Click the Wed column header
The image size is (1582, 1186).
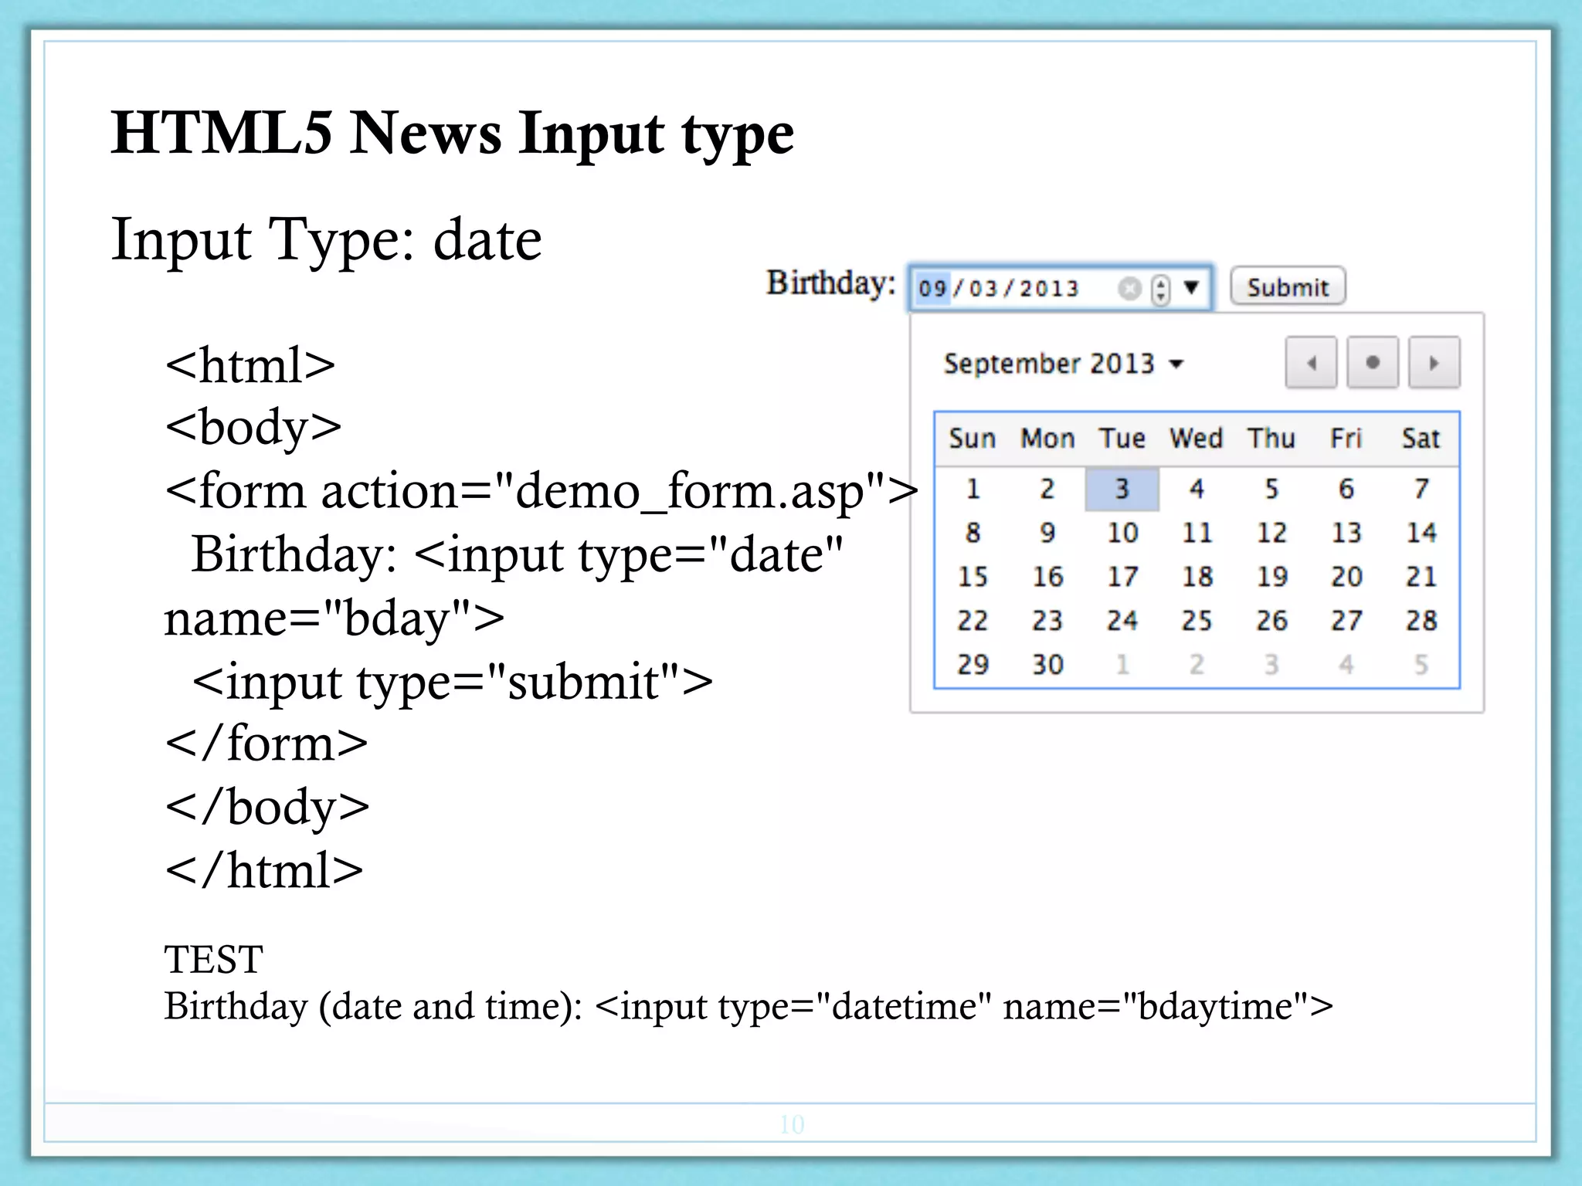pyautogui.click(x=1197, y=439)
